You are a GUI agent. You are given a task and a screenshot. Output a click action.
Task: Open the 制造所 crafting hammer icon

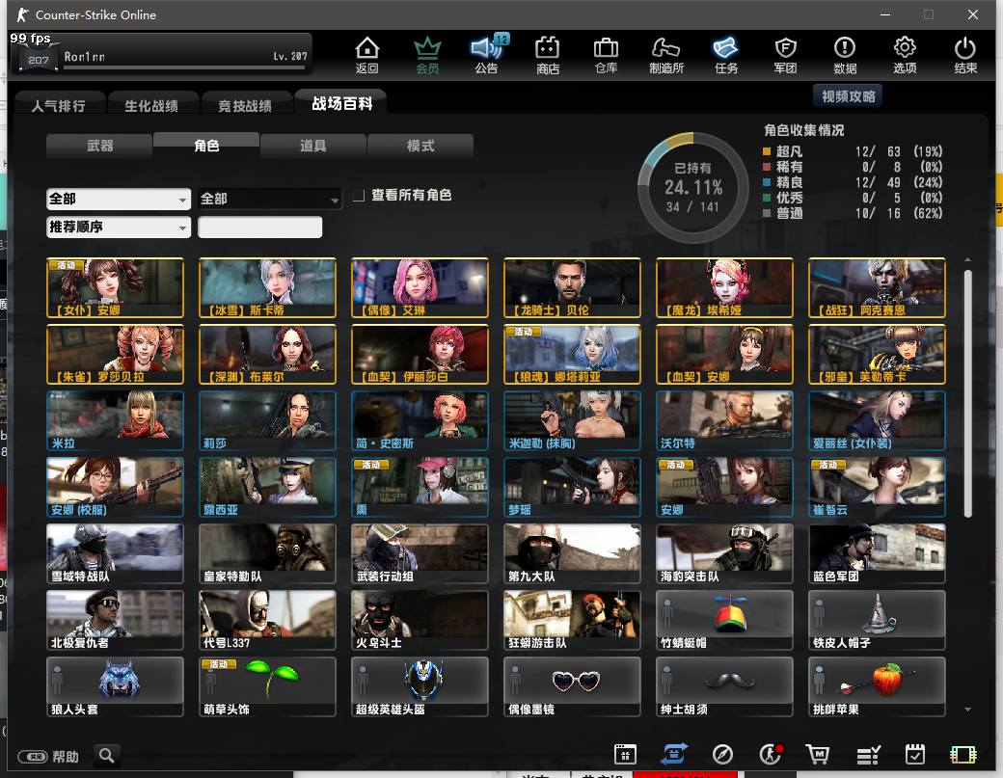(x=666, y=54)
